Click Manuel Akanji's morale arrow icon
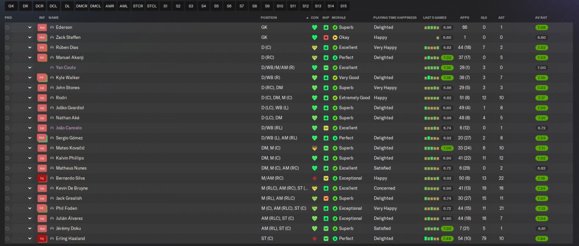Image resolution: width=579 pixels, height=246 pixels. click(335, 57)
